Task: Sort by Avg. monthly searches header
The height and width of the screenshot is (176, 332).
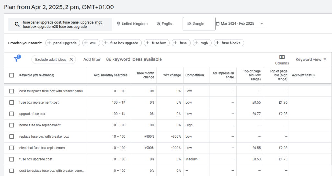Action: pos(111,75)
